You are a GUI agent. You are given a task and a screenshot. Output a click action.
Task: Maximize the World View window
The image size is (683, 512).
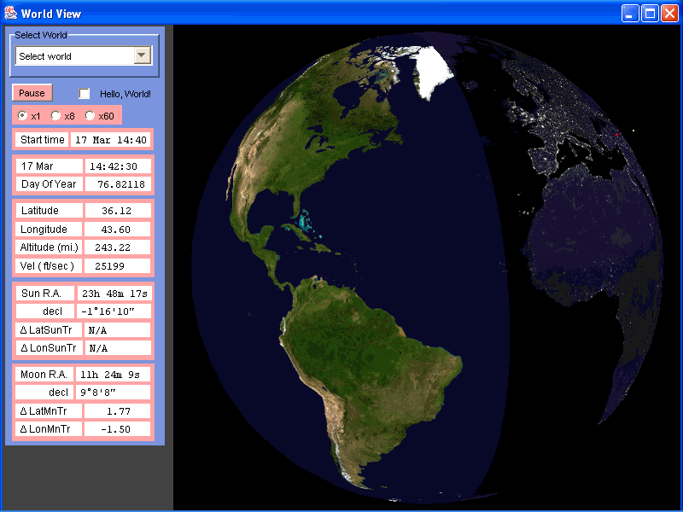click(650, 13)
